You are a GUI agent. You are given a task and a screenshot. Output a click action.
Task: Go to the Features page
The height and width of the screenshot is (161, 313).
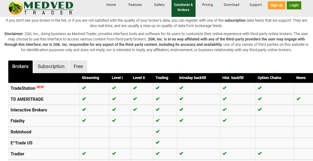pos(135,5)
